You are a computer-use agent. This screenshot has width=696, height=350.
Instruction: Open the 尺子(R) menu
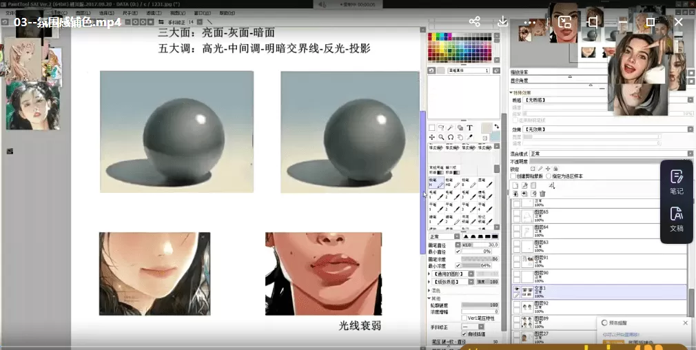(130, 13)
